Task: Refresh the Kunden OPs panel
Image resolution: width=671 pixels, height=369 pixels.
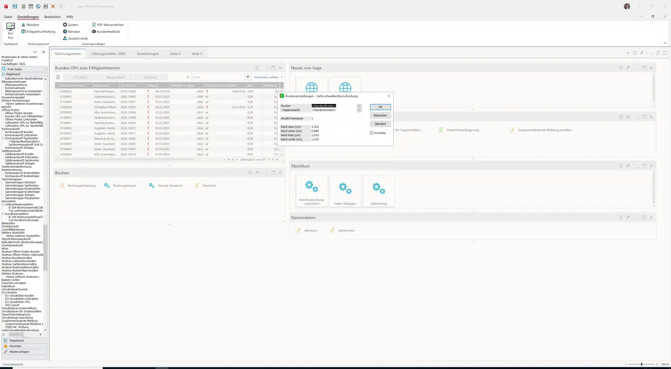Action: click(257, 68)
